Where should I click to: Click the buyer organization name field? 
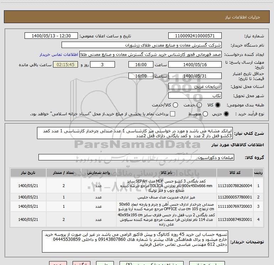tap(142, 45)
